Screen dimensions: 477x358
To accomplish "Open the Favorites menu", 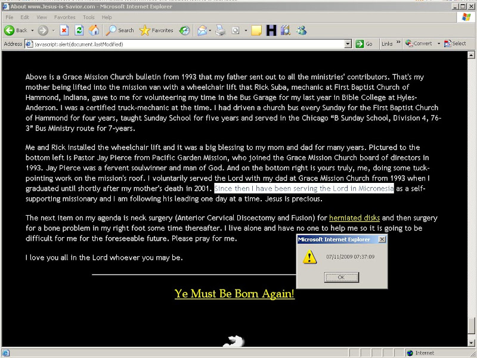I will click(x=64, y=17).
